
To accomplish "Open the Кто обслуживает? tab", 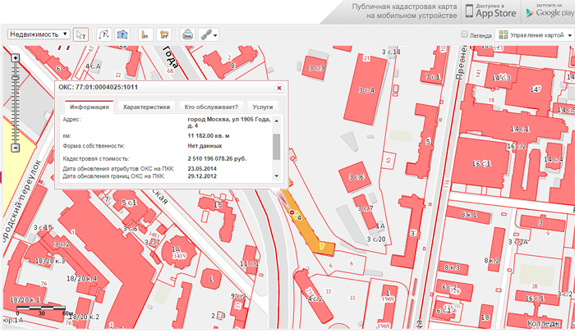I will tap(211, 107).
